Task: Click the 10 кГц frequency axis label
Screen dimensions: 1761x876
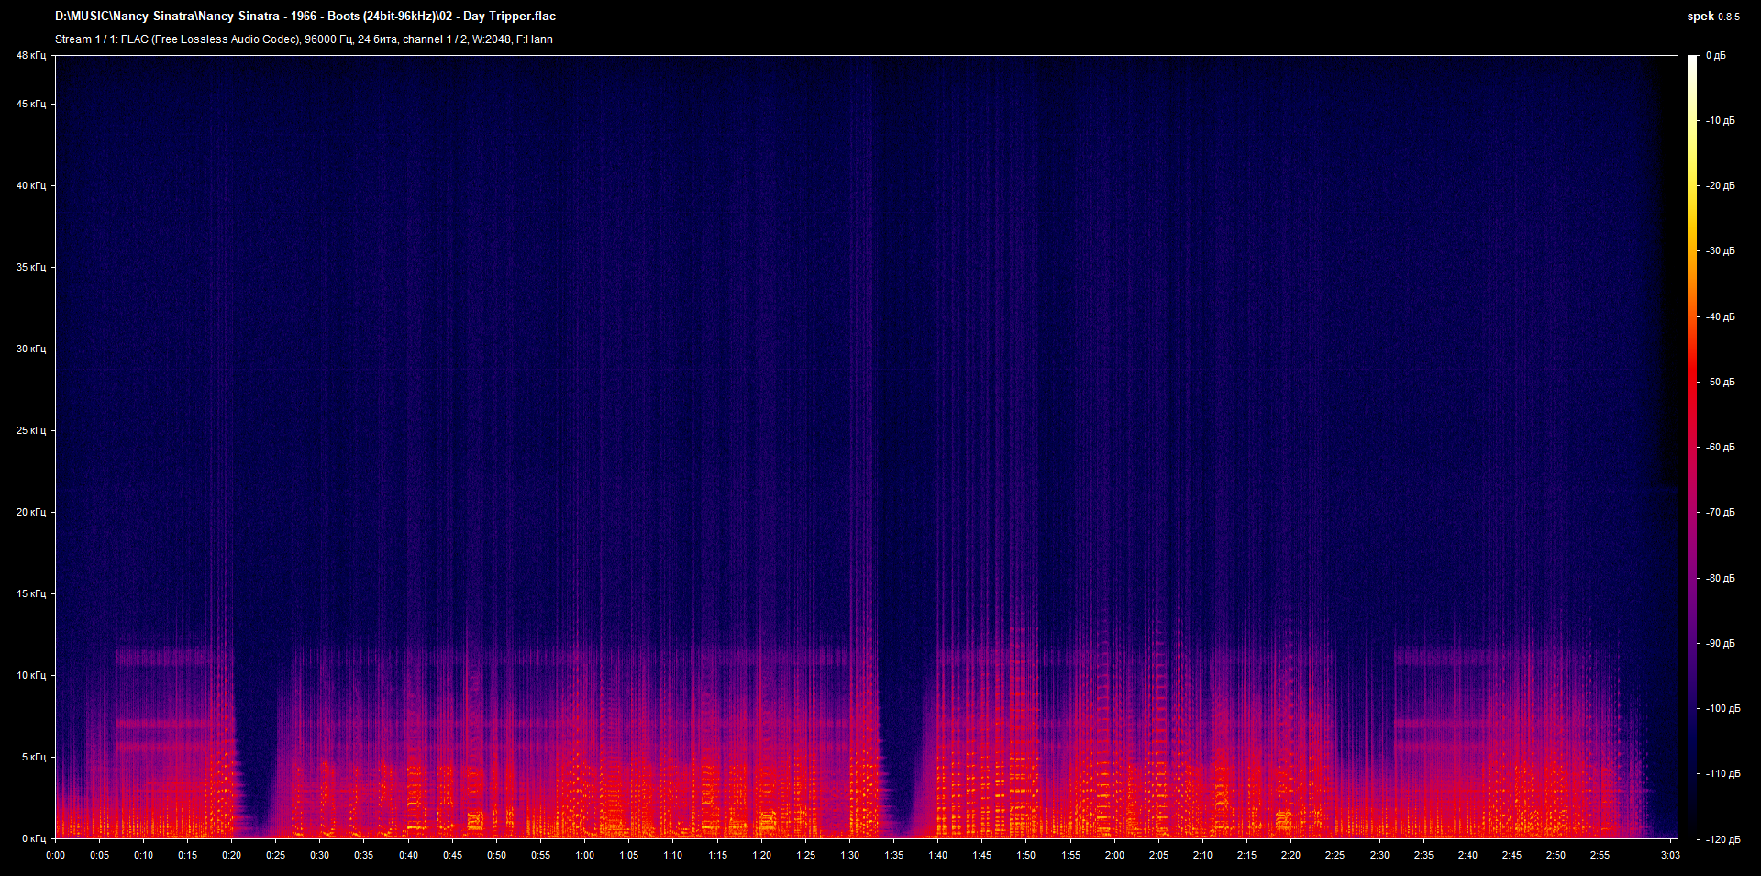Action: tap(30, 676)
